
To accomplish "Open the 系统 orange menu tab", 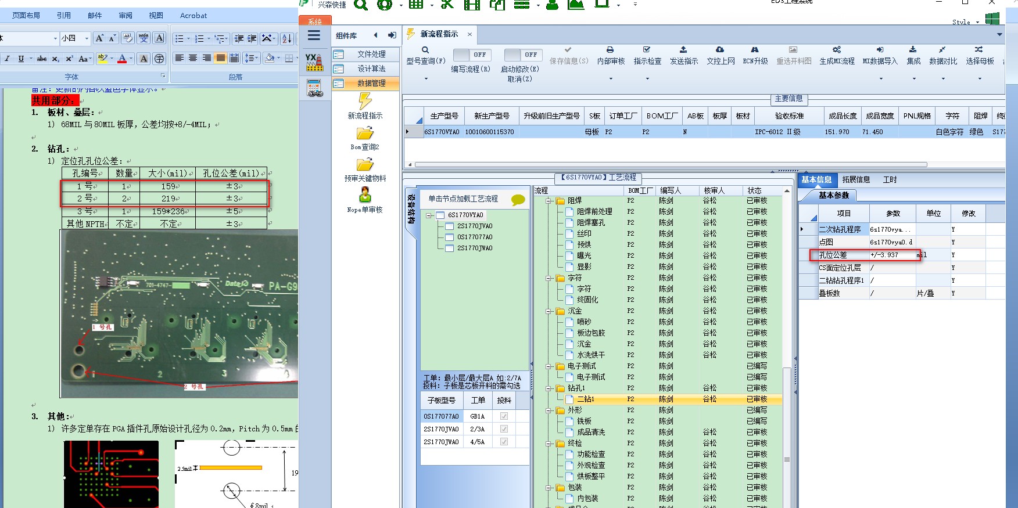I will (315, 21).
